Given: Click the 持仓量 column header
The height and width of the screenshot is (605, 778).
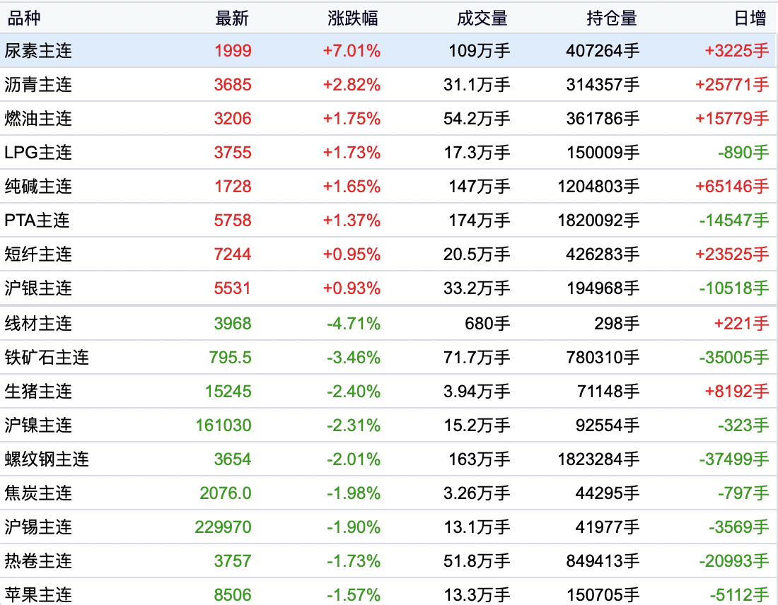Looking at the screenshot, I should [612, 18].
